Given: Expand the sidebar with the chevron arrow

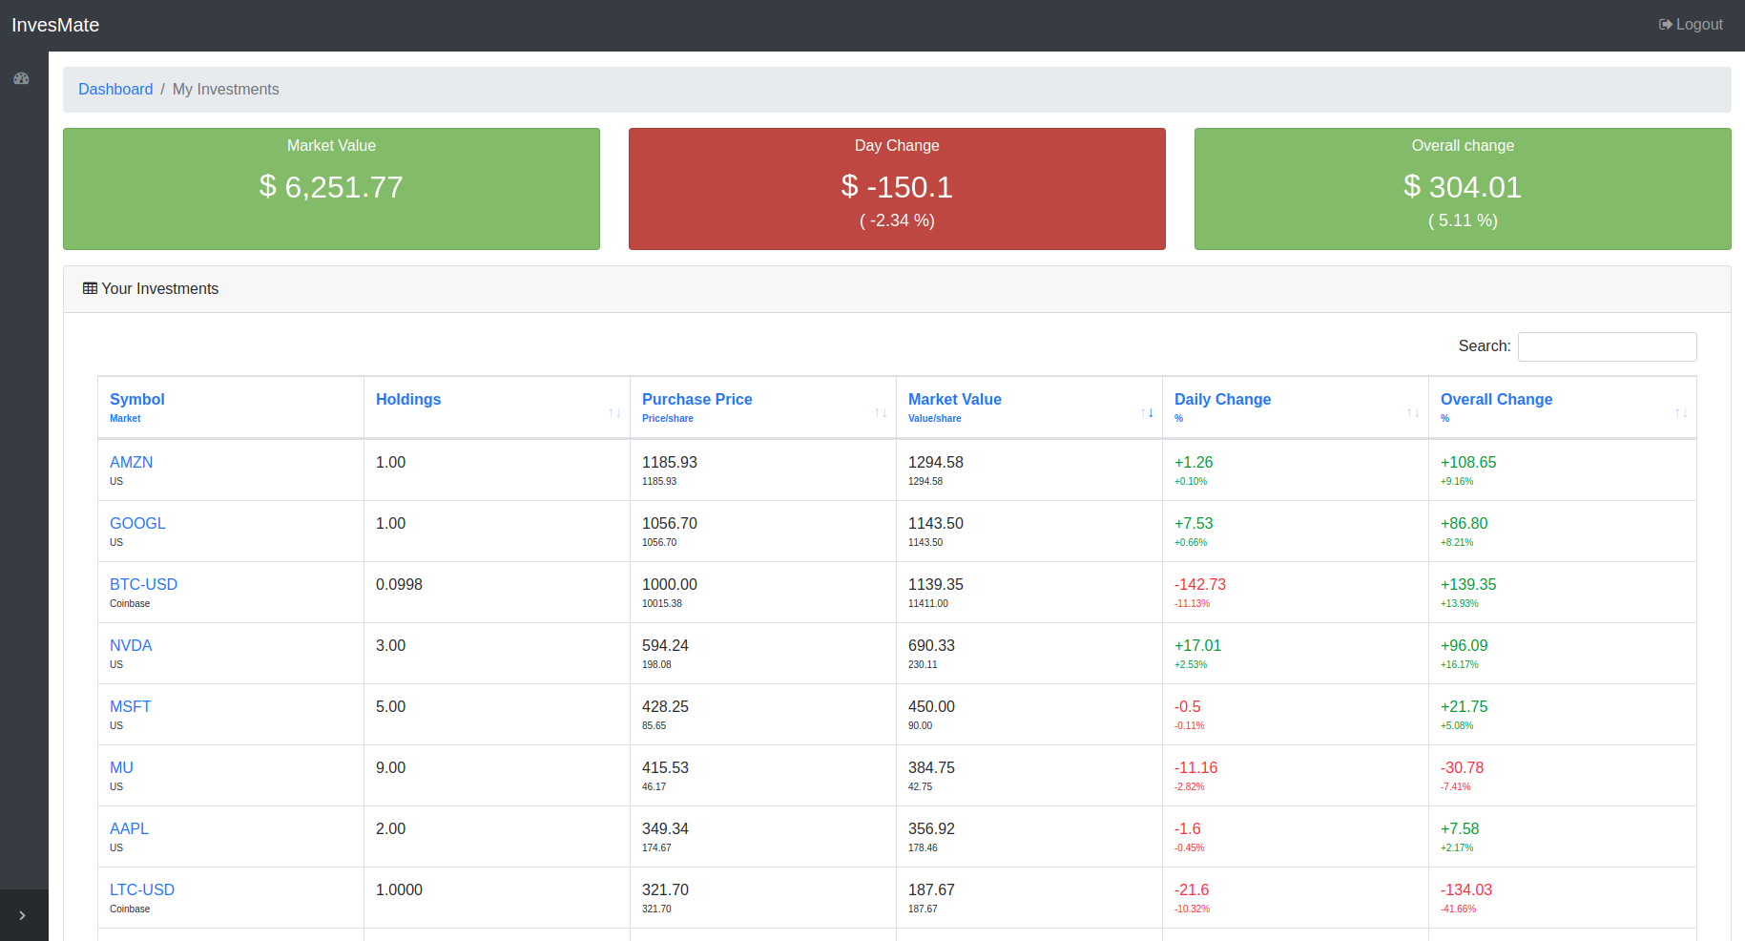Looking at the screenshot, I should (x=23, y=915).
